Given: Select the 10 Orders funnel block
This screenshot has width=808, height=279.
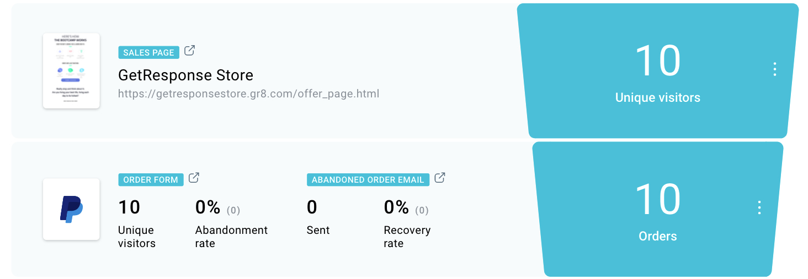Looking at the screenshot, I should (658, 209).
